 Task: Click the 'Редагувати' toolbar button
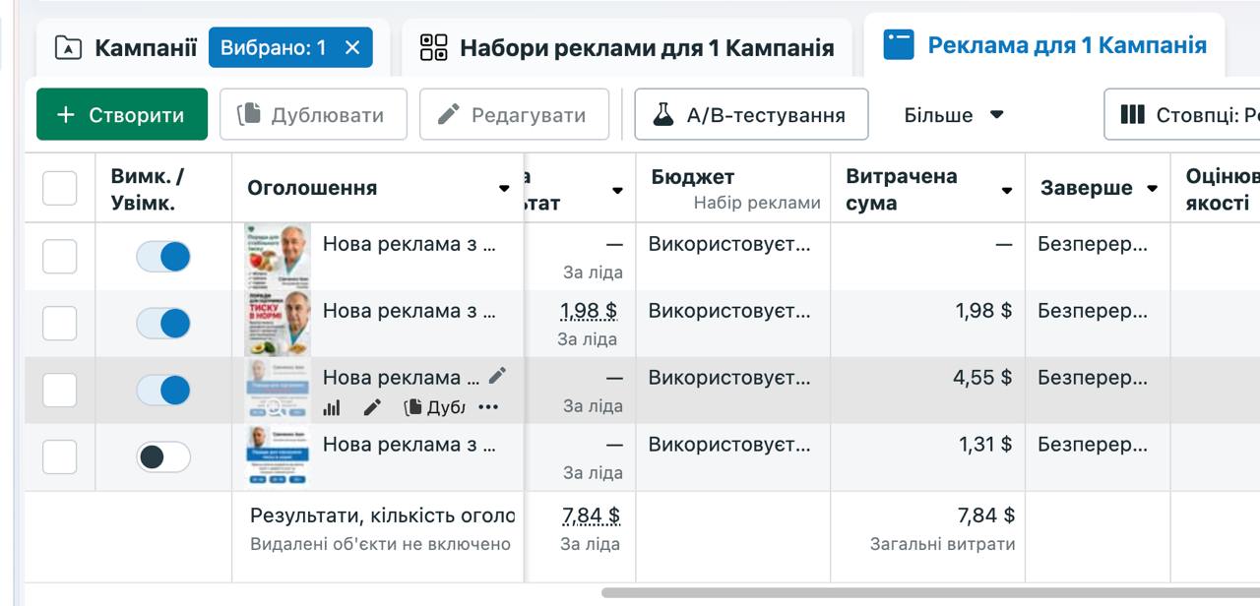[514, 115]
